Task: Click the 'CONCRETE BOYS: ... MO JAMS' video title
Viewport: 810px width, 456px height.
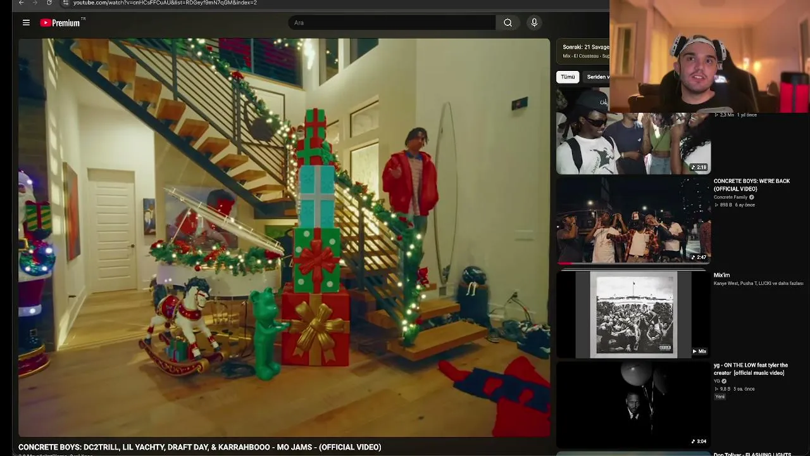Action: click(200, 447)
